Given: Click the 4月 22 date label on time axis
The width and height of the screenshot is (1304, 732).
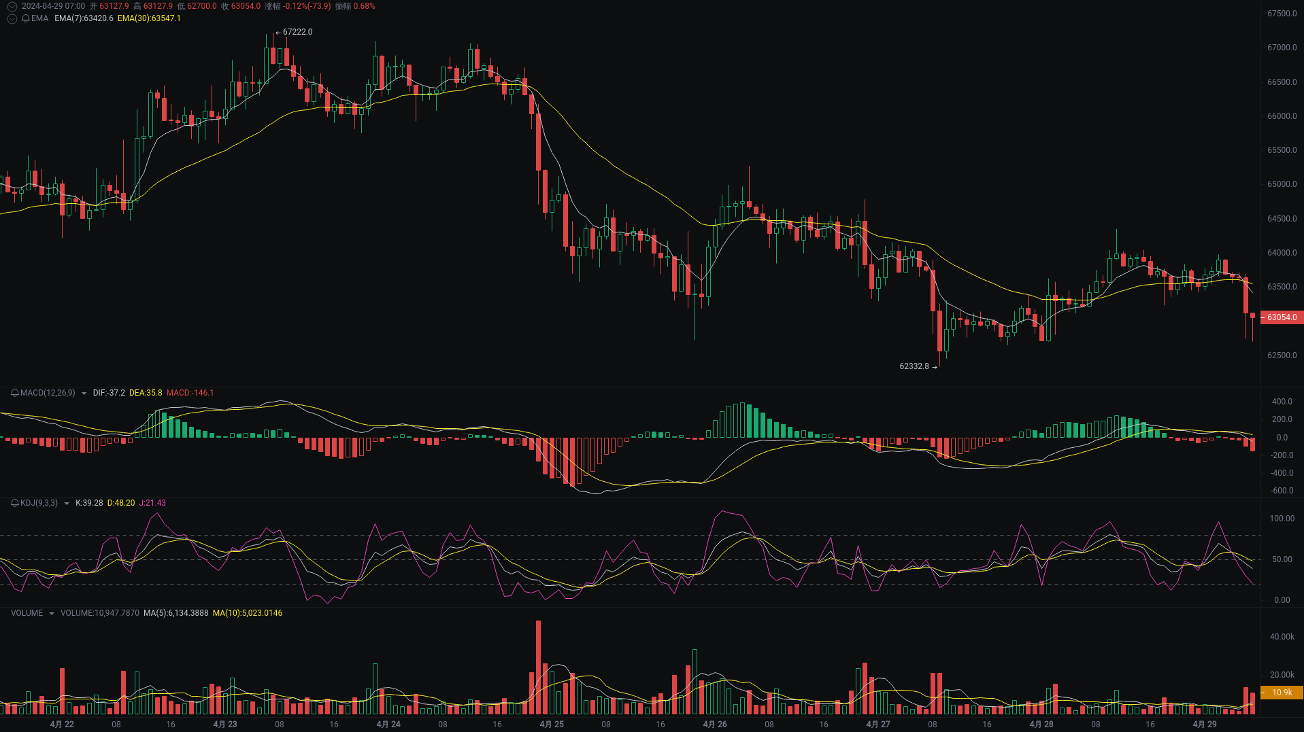Looking at the screenshot, I should pos(62,725).
